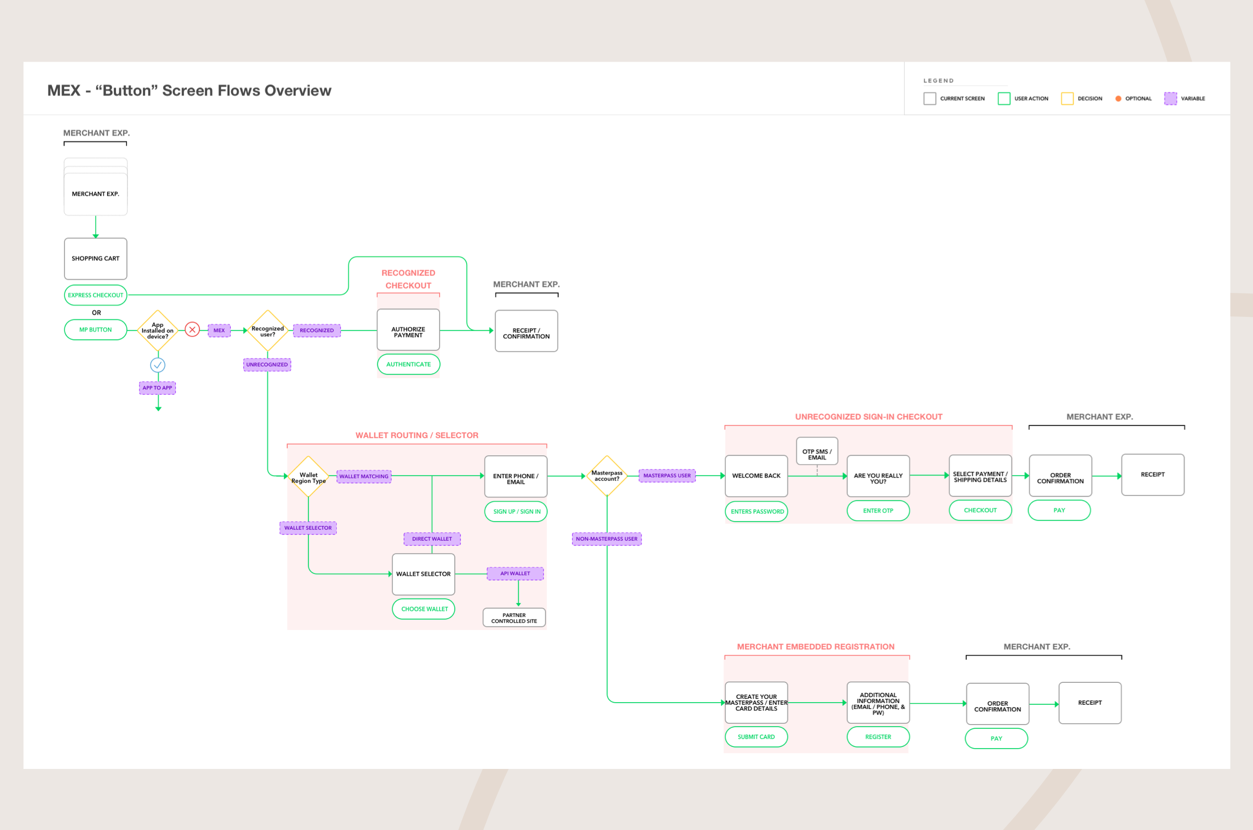Select the Choose Wallet action pill
Image resolution: width=1253 pixels, height=830 pixels.
click(x=423, y=609)
